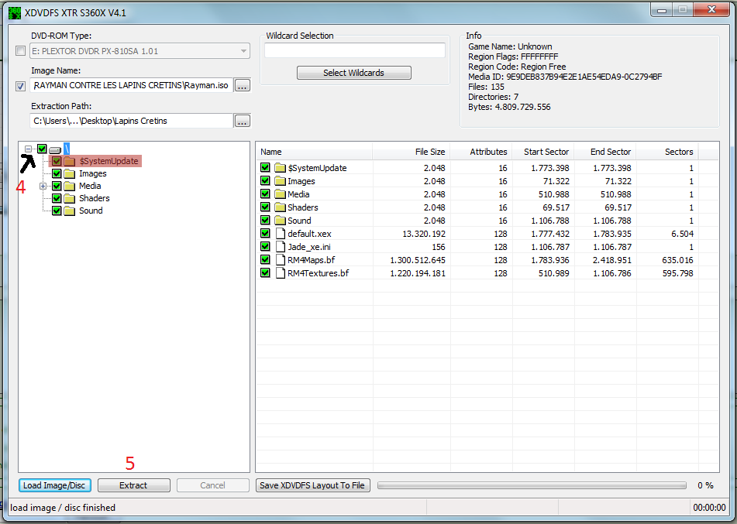Focus the Wildcard Selection text field
This screenshot has height=524, width=737.
(355, 50)
